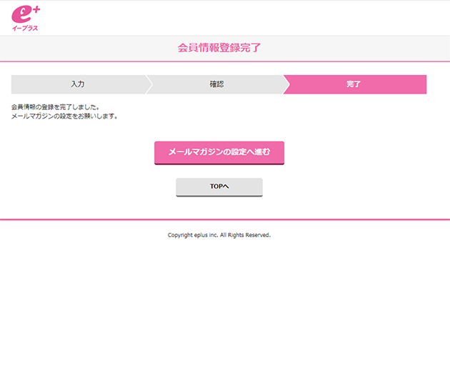Proceed with メールマガジンの設定へ進む button
Screen dimensions: 450x385
point(219,152)
